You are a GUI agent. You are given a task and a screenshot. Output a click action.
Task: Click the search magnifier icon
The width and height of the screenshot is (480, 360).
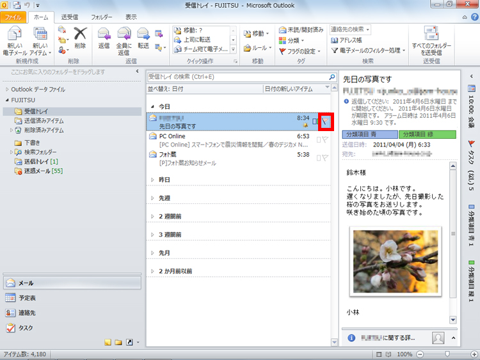[x=332, y=77]
